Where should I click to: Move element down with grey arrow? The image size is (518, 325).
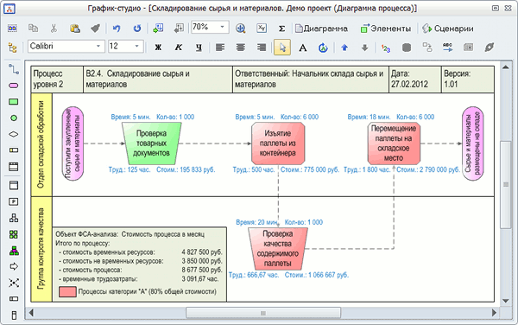click(364, 48)
